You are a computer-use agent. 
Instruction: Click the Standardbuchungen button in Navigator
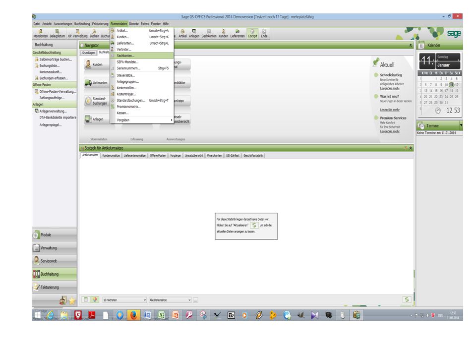(x=97, y=101)
